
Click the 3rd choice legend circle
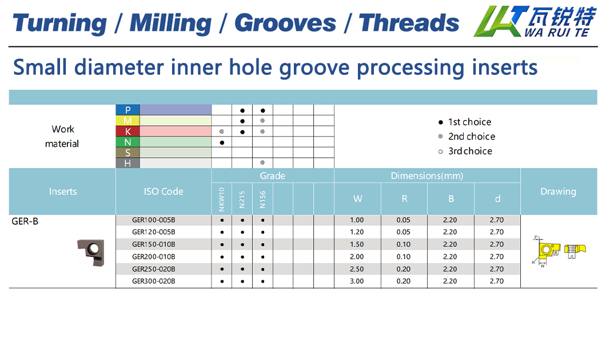tap(440, 151)
